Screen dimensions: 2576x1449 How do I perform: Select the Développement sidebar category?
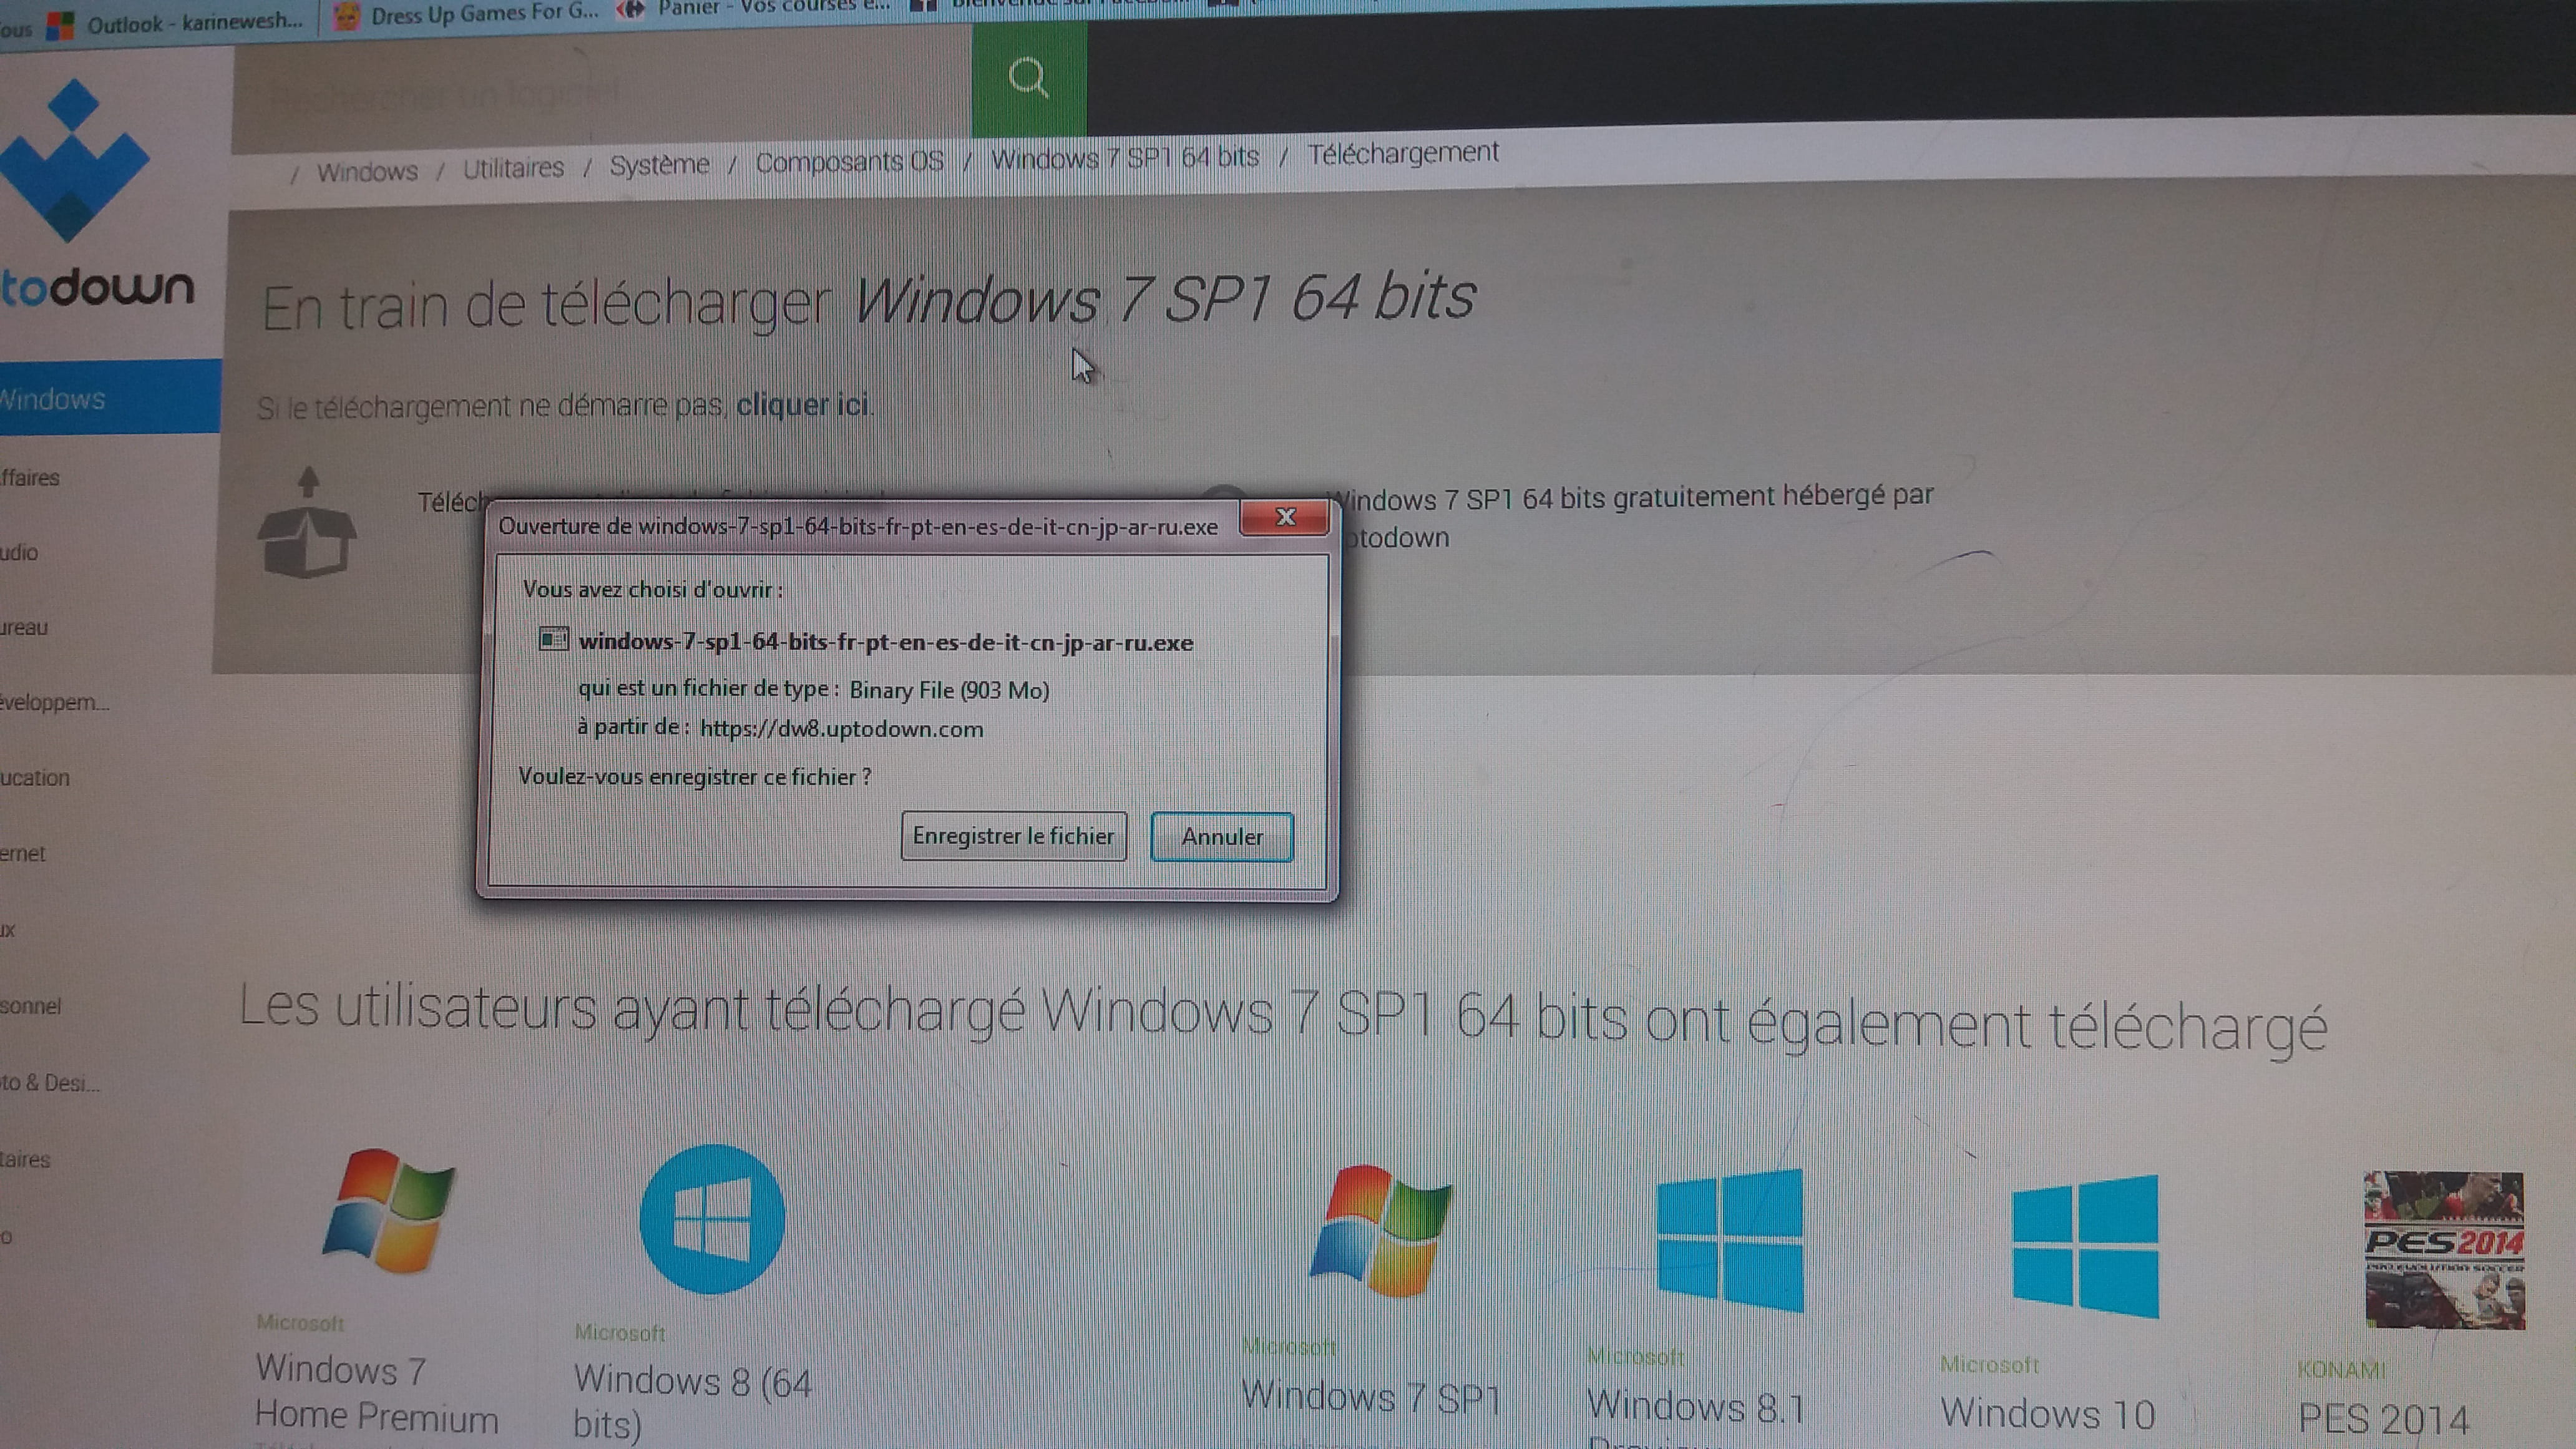(55, 703)
